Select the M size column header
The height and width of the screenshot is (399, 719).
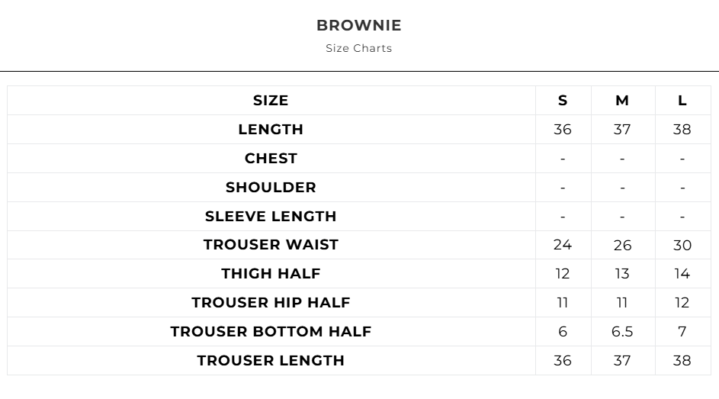point(622,101)
